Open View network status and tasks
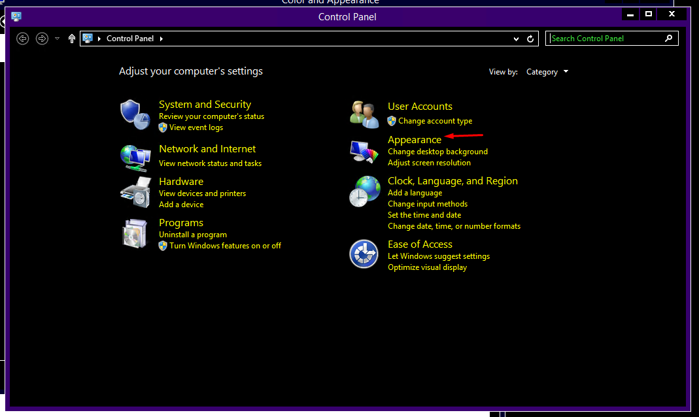699x417 pixels. pyautogui.click(x=210, y=163)
